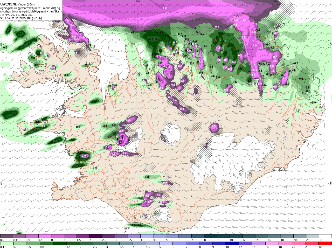Click the dark teal snow swatch between 8 and 9
The width and height of the screenshot is (332, 249).
tap(210, 236)
